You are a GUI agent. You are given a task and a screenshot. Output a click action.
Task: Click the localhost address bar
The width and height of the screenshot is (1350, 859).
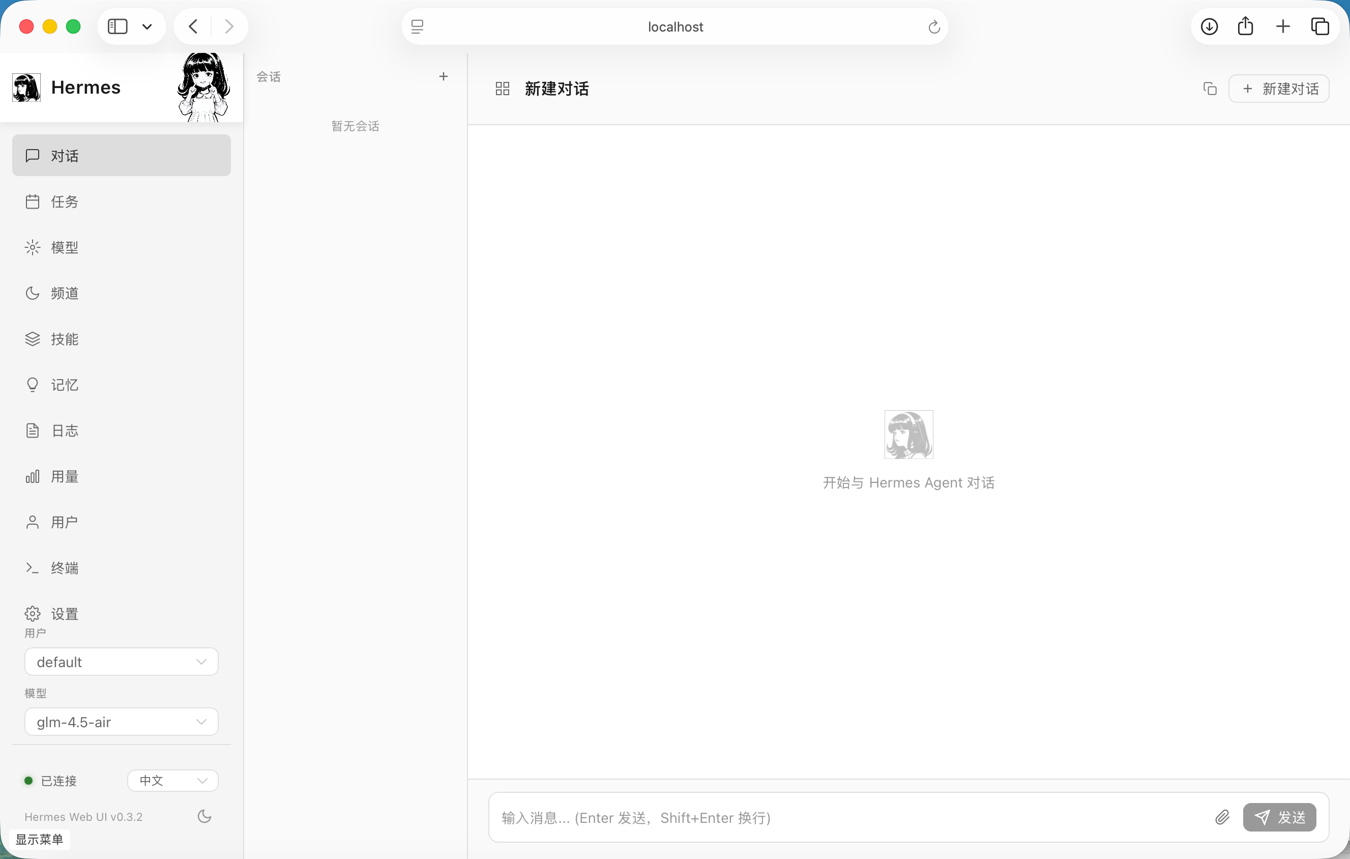[x=675, y=26]
